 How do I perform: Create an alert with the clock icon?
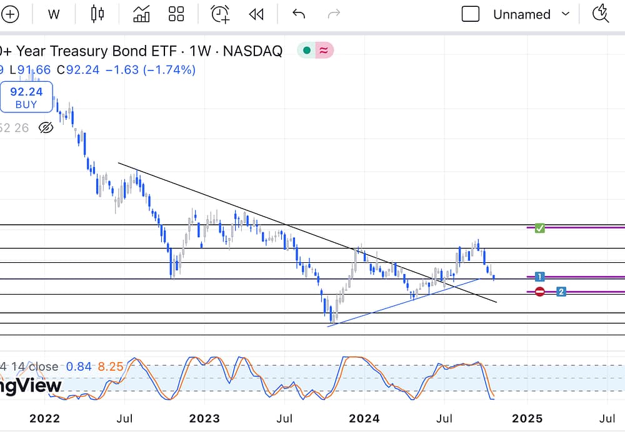point(220,14)
